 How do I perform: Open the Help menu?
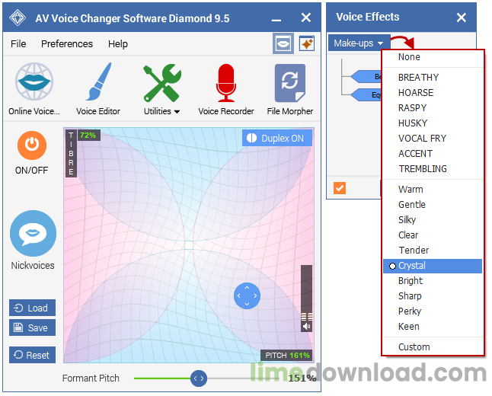click(x=117, y=44)
